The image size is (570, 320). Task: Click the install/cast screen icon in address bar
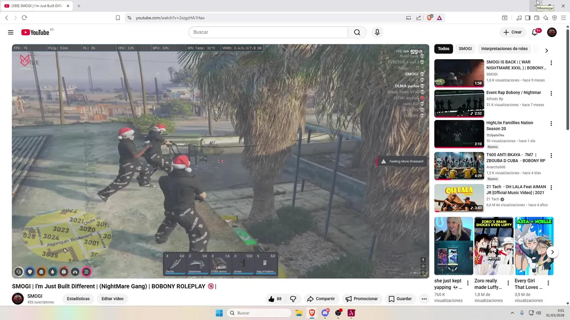[408, 18]
